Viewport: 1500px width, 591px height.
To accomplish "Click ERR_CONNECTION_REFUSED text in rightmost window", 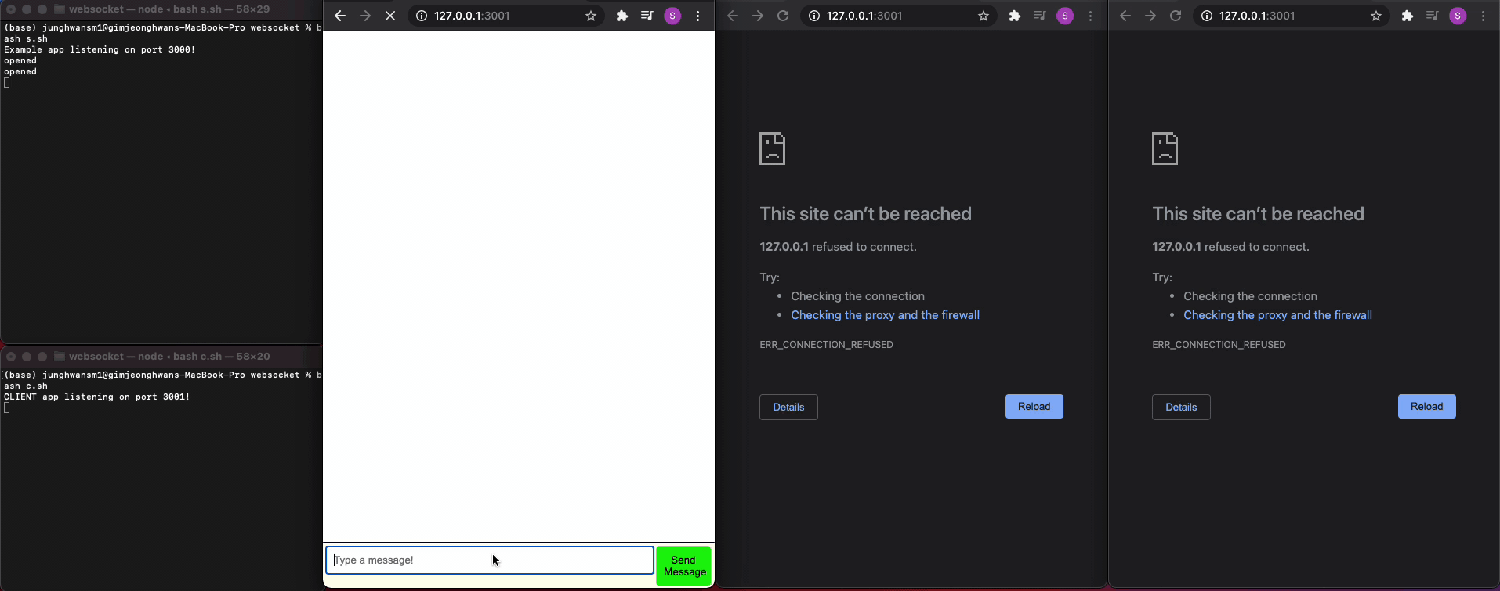I will point(1219,345).
